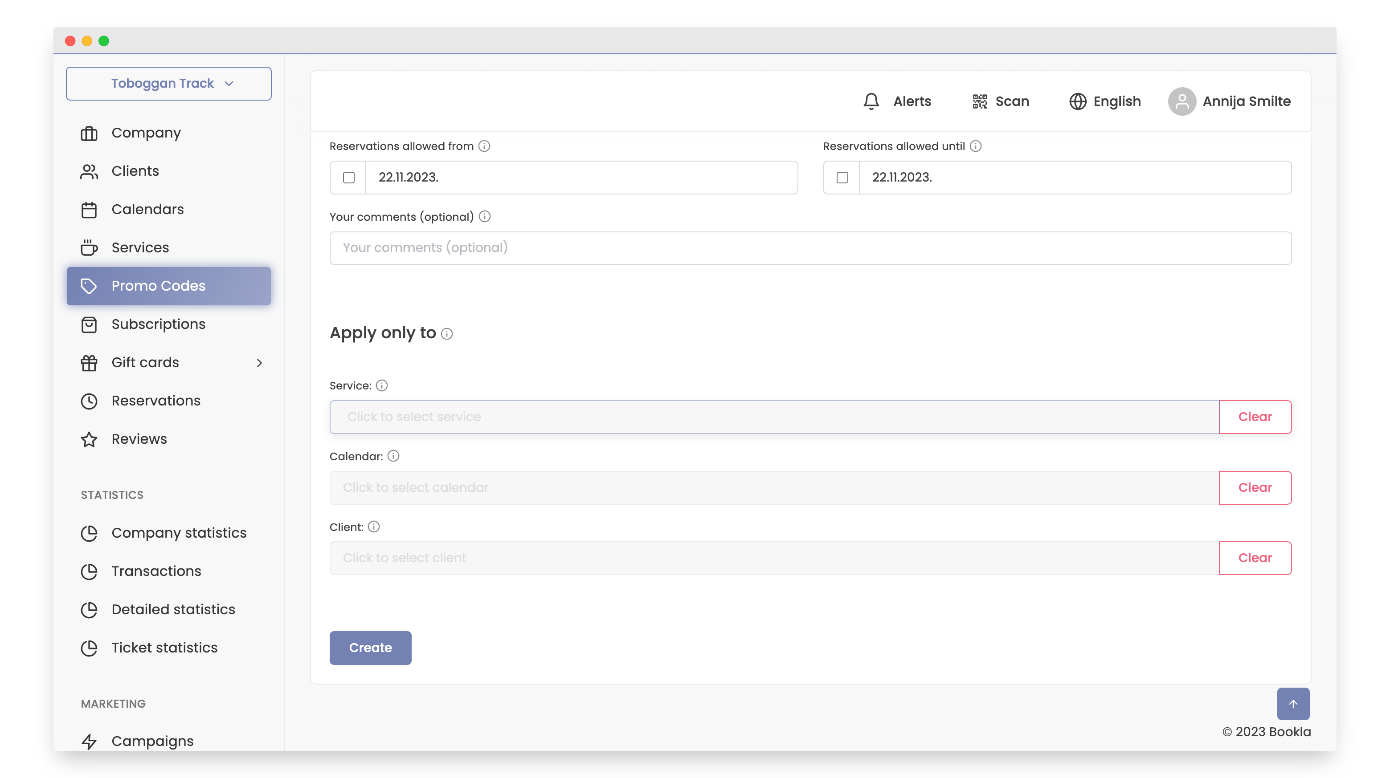Click info icon beside Service label

381,385
